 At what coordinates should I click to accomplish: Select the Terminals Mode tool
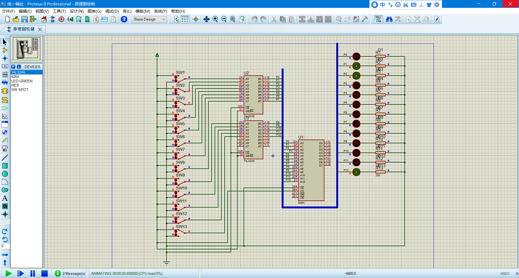(x=5, y=100)
